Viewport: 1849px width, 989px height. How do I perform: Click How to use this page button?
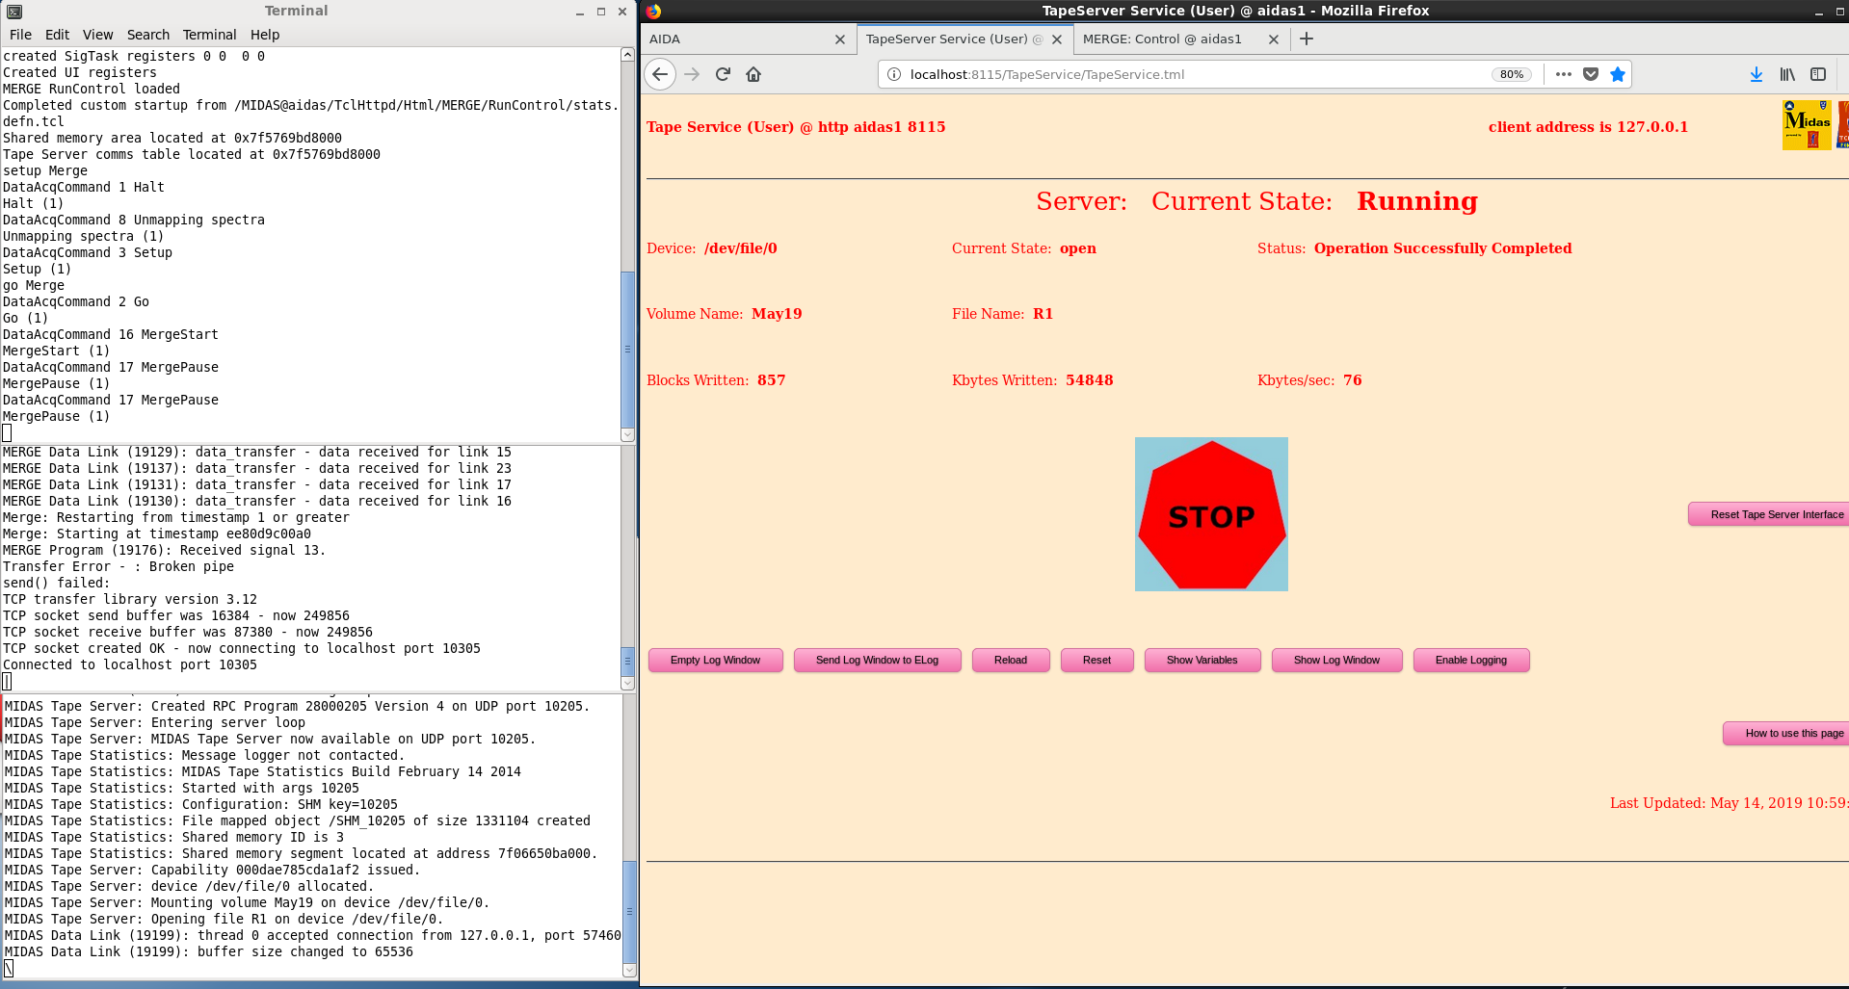[x=1786, y=733]
